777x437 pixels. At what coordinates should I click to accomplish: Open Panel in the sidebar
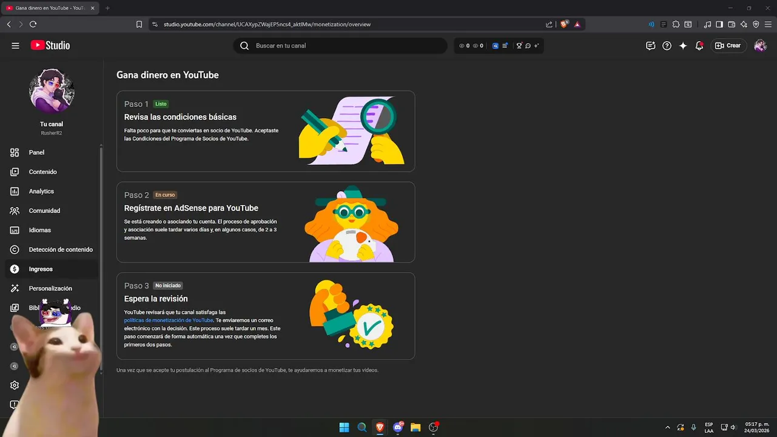pos(52,152)
